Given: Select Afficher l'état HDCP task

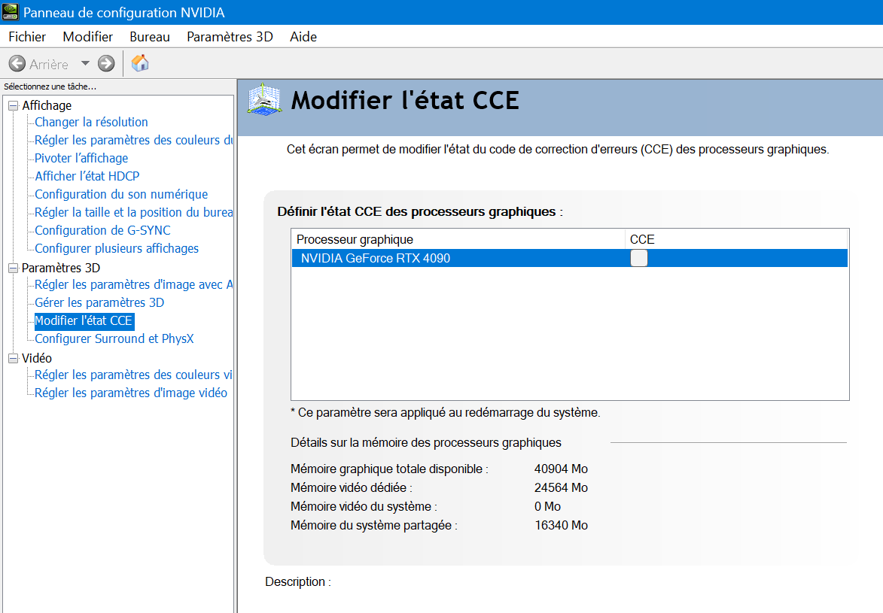Looking at the screenshot, I should [87, 176].
